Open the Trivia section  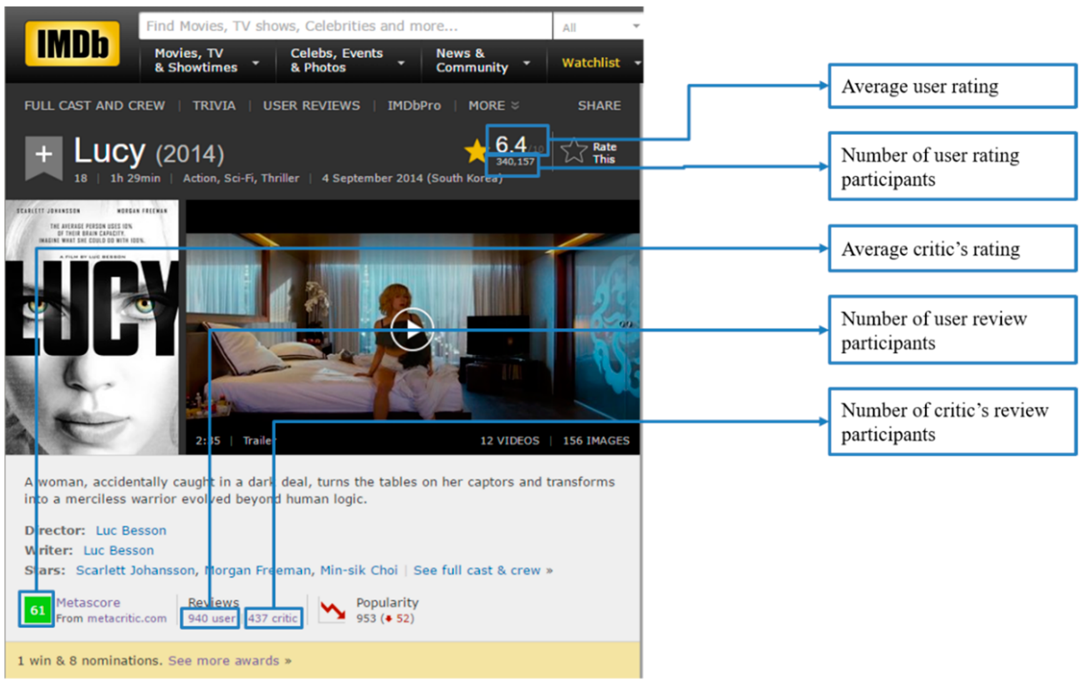tap(214, 105)
